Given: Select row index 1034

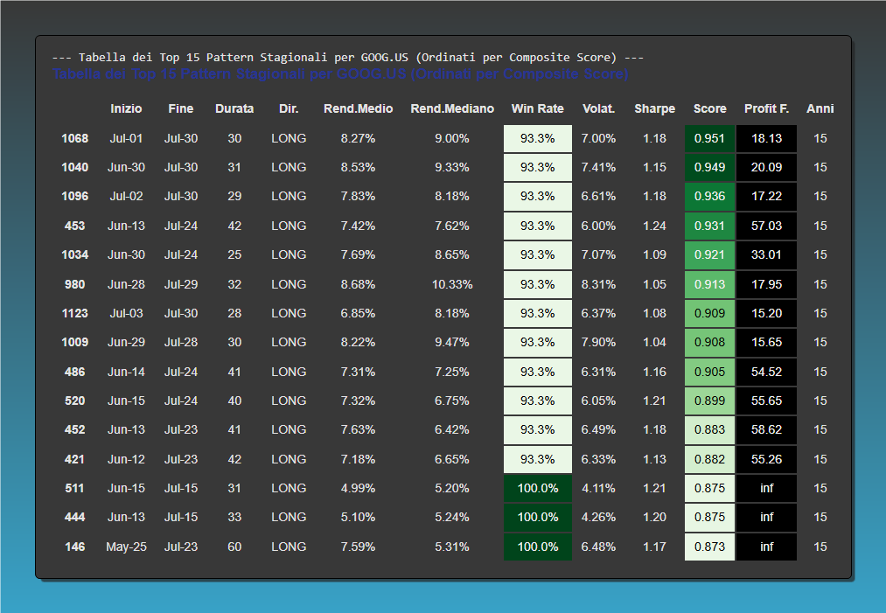Looking at the screenshot, I should tap(74, 254).
